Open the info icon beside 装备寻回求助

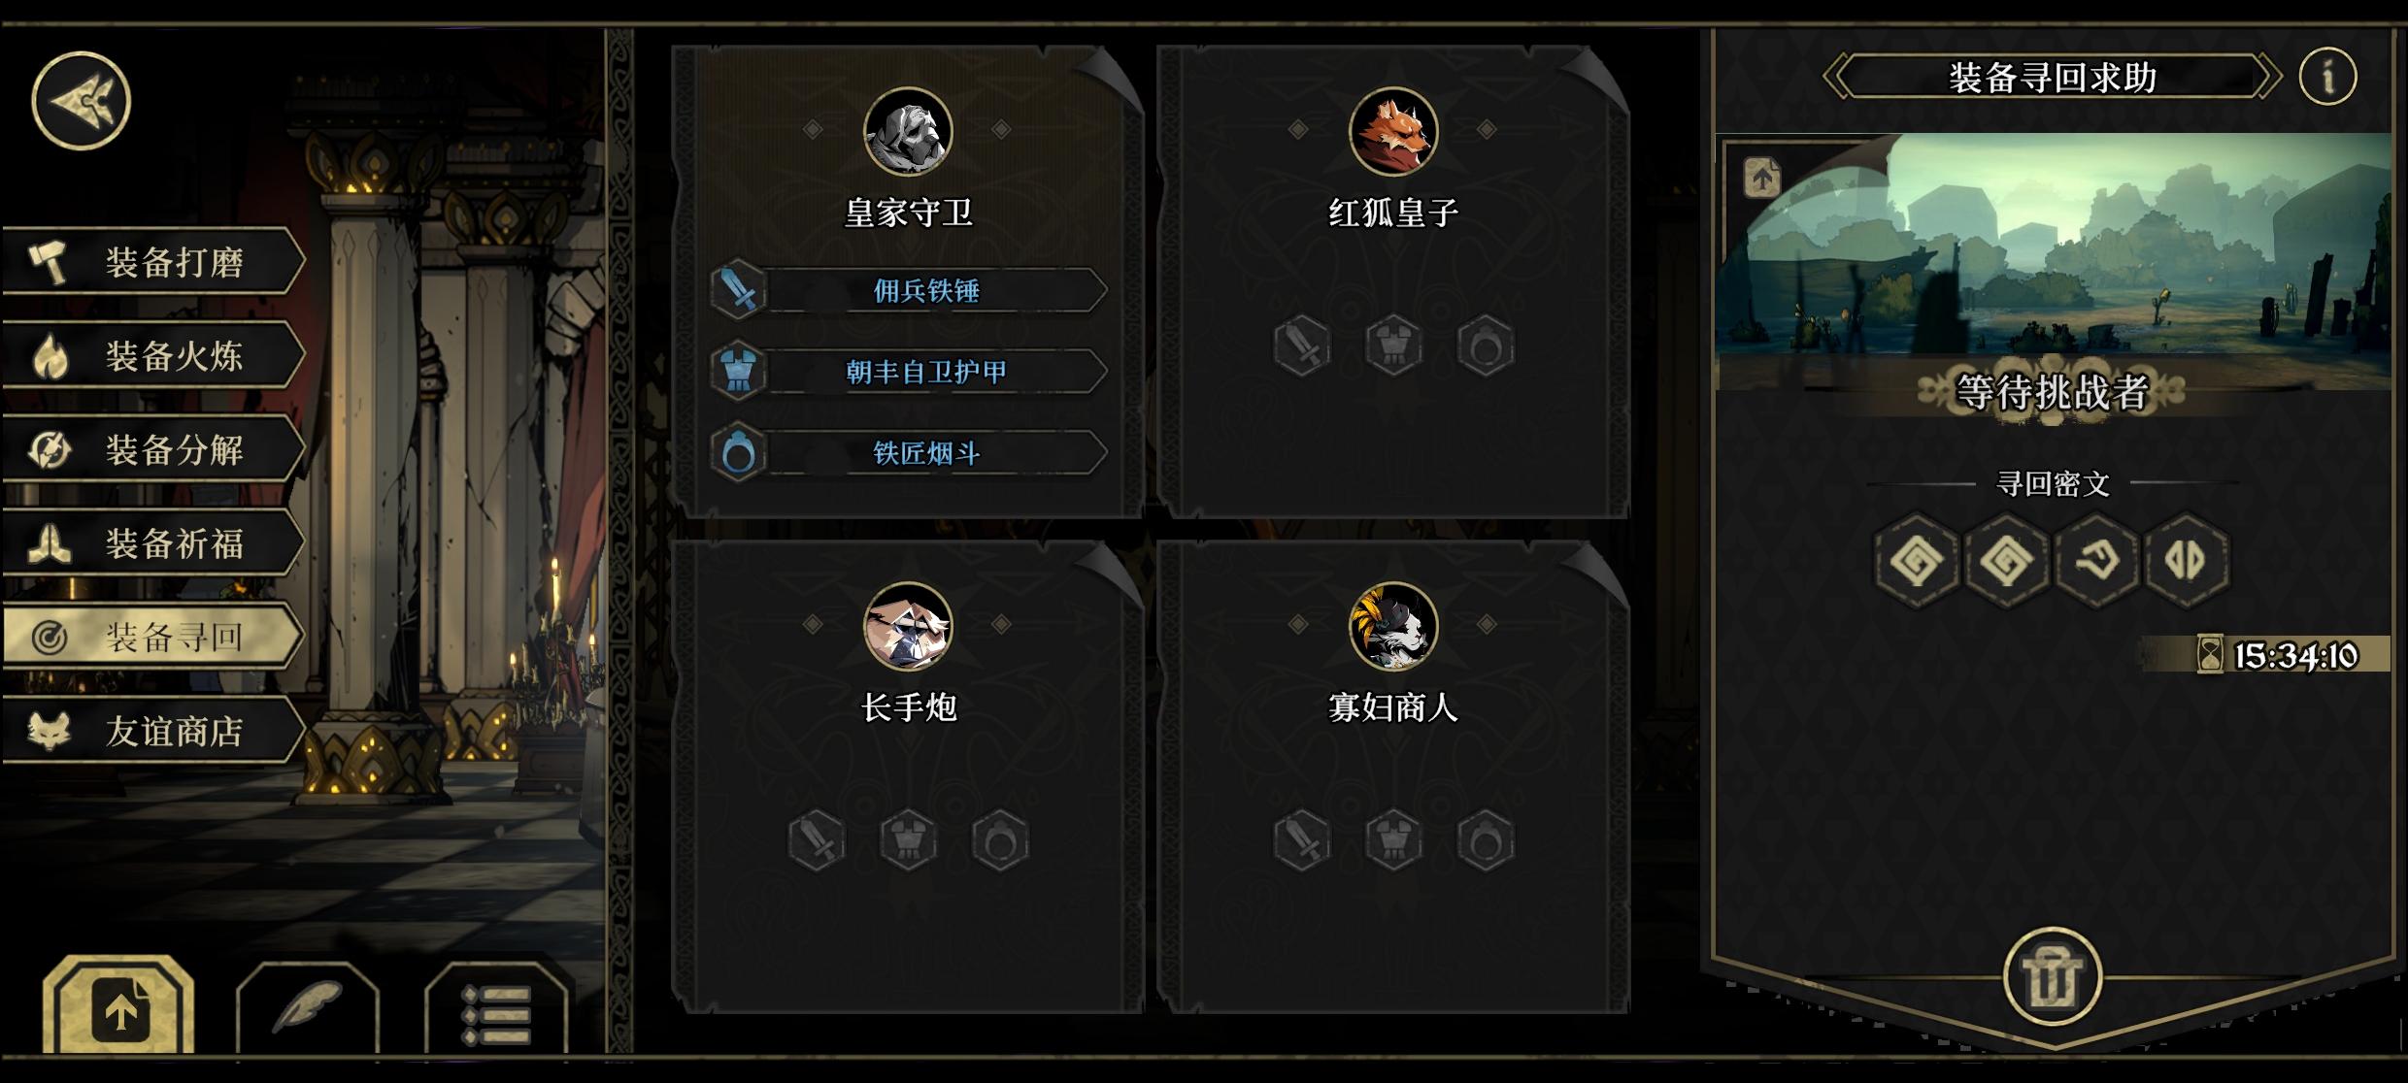(2327, 76)
